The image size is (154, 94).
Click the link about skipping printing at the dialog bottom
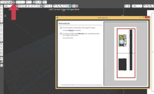click(91, 85)
